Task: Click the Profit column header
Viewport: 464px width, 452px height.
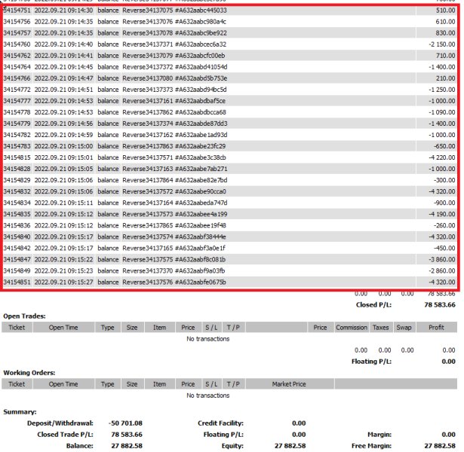Action: (x=437, y=328)
